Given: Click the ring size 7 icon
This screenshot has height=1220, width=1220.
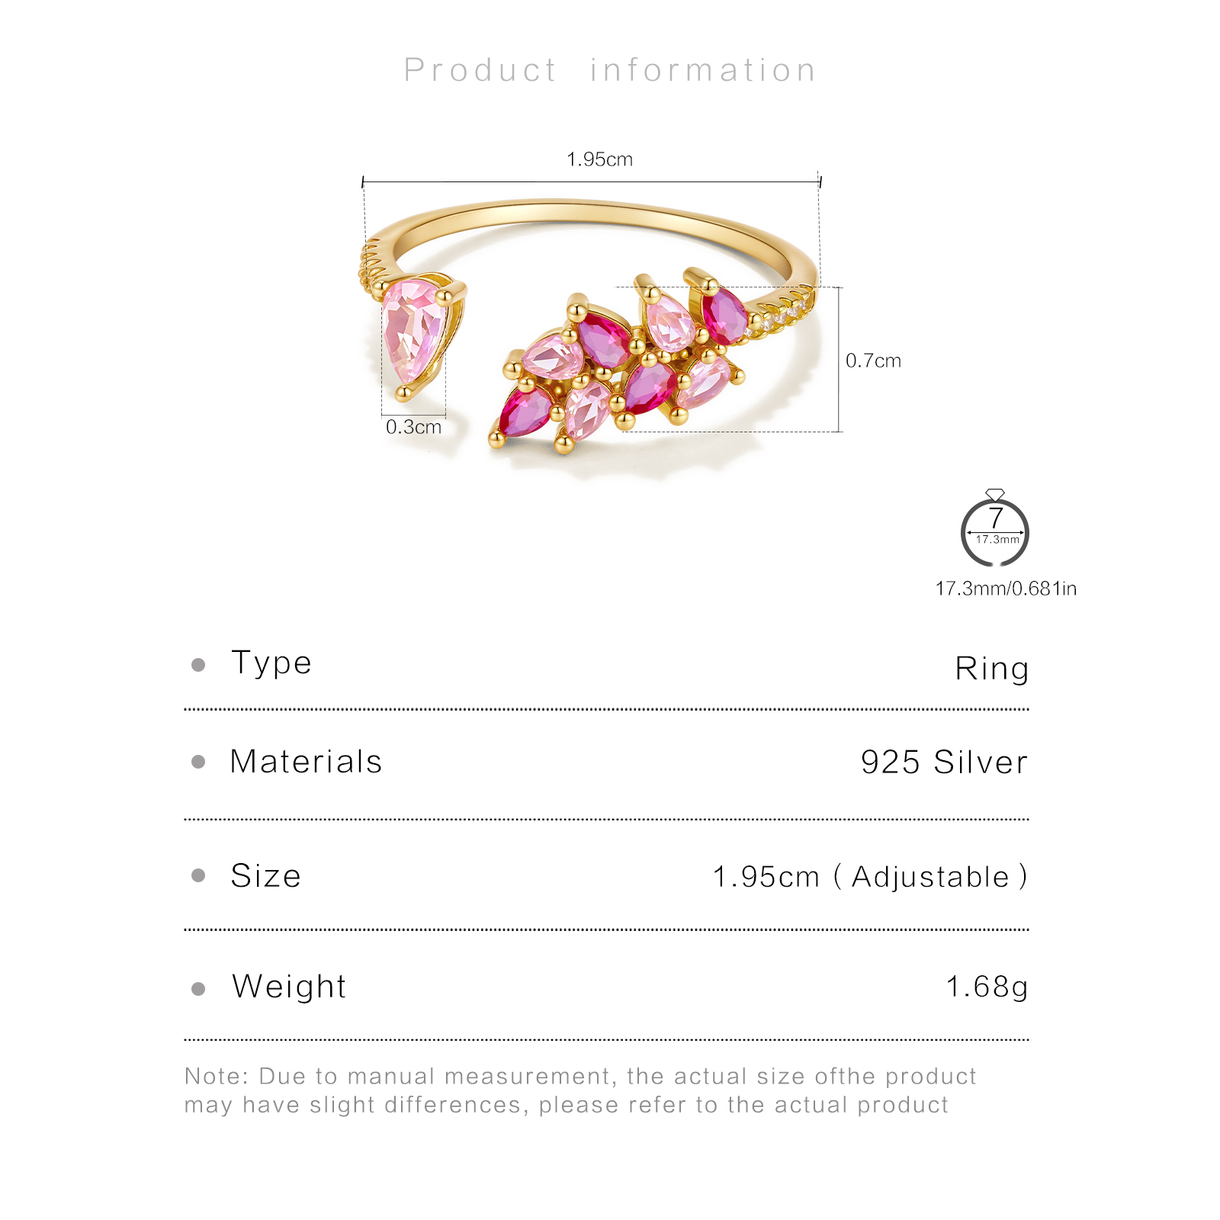Looking at the screenshot, I should (994, 531).
